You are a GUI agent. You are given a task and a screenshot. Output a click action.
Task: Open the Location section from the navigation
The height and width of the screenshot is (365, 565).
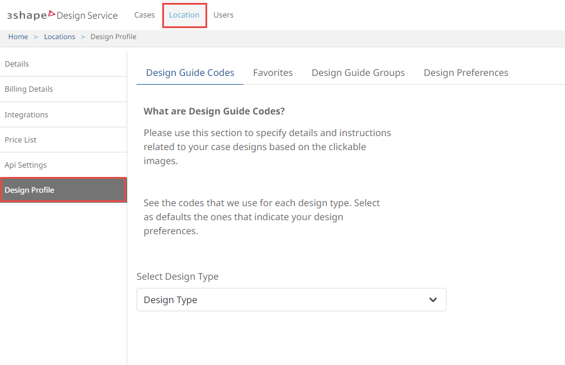coord(184,15)
